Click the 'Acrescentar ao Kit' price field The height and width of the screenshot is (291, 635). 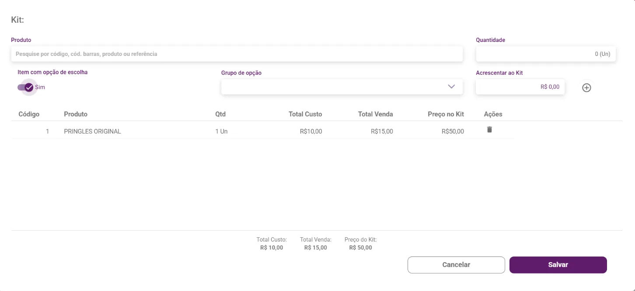click(x=520, y=87)
